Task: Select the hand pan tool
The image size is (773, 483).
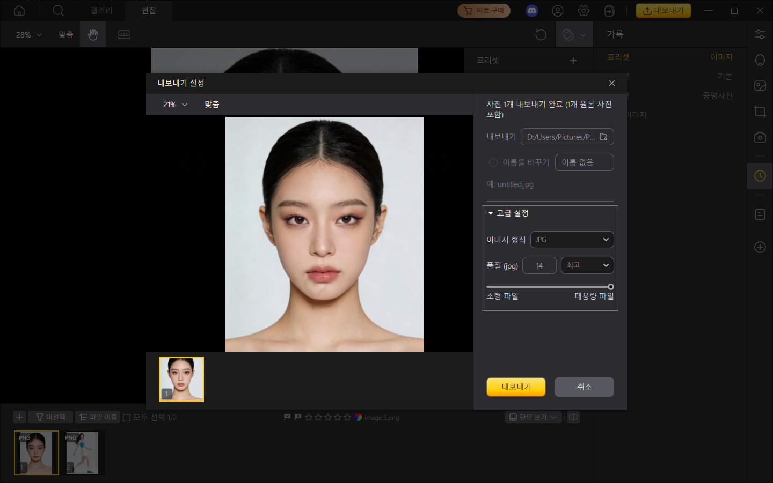Action: (x=93, y=35)
